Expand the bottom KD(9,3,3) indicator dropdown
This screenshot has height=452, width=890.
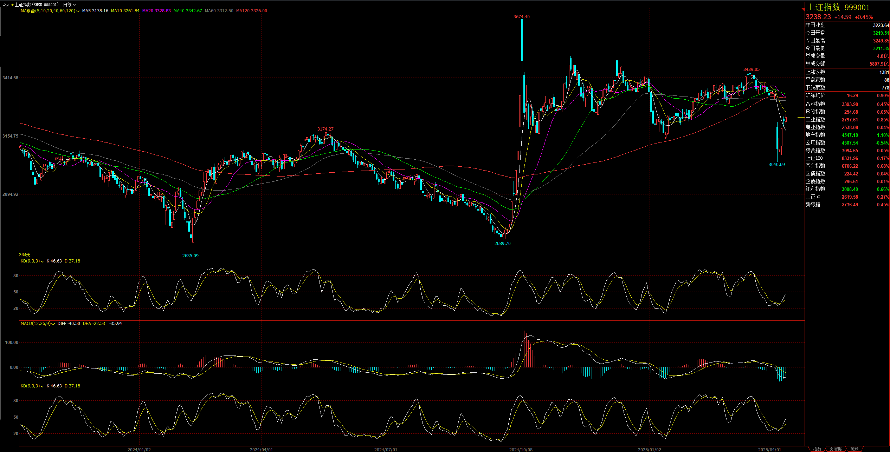coord(42,386)
